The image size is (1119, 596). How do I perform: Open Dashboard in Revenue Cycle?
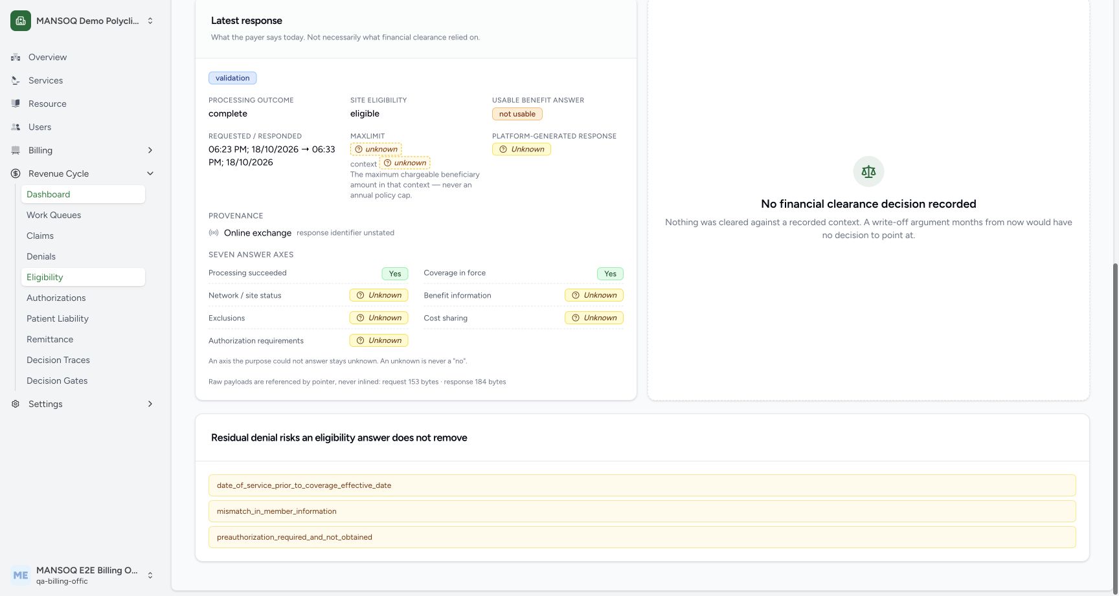click(x=83, y=194)
